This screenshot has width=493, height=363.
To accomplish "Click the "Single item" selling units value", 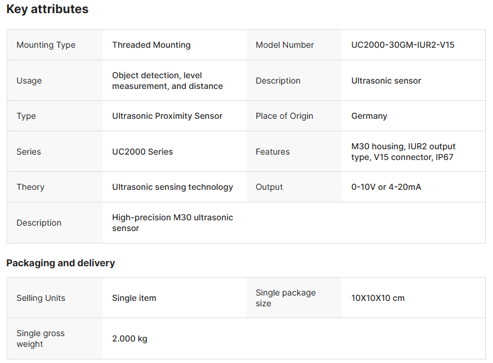I will (134, 298).
